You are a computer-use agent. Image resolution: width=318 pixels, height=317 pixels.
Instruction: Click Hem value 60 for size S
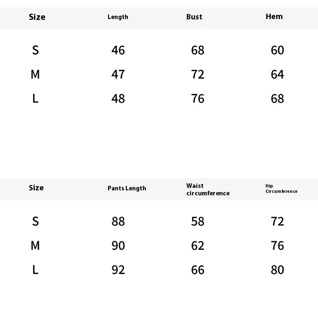coord(277,50)
